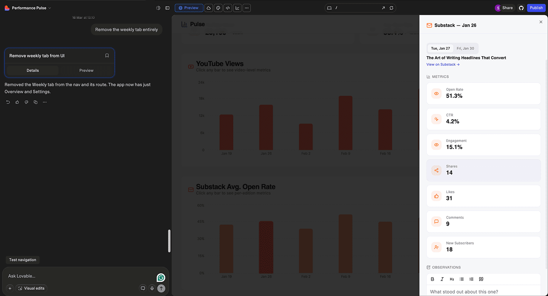Viewport: 548px width, 296px height.
Task: Send the message arrow button
Action: pyautogui.click(x=161, y=288)
